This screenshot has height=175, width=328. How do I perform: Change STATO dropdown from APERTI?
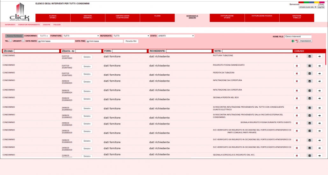176,36
